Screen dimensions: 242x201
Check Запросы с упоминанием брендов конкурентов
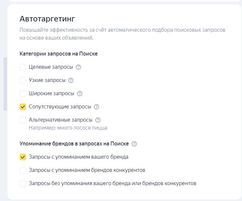(23, 170)
